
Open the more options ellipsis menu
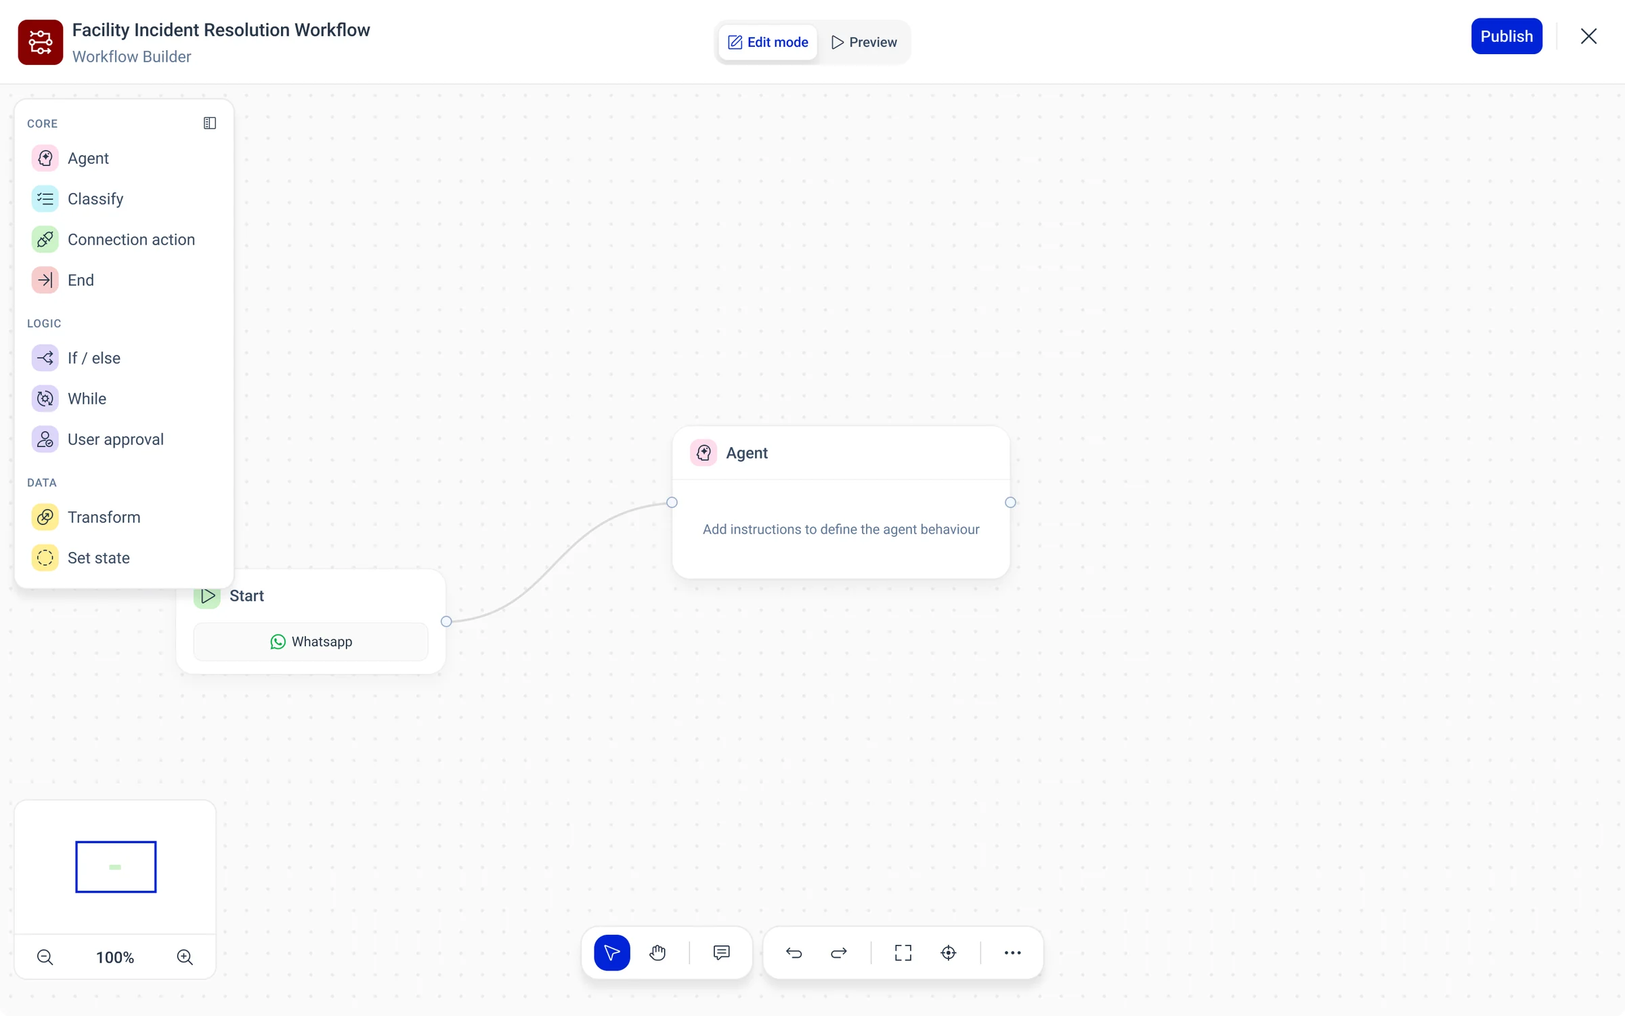(1013, 952)
